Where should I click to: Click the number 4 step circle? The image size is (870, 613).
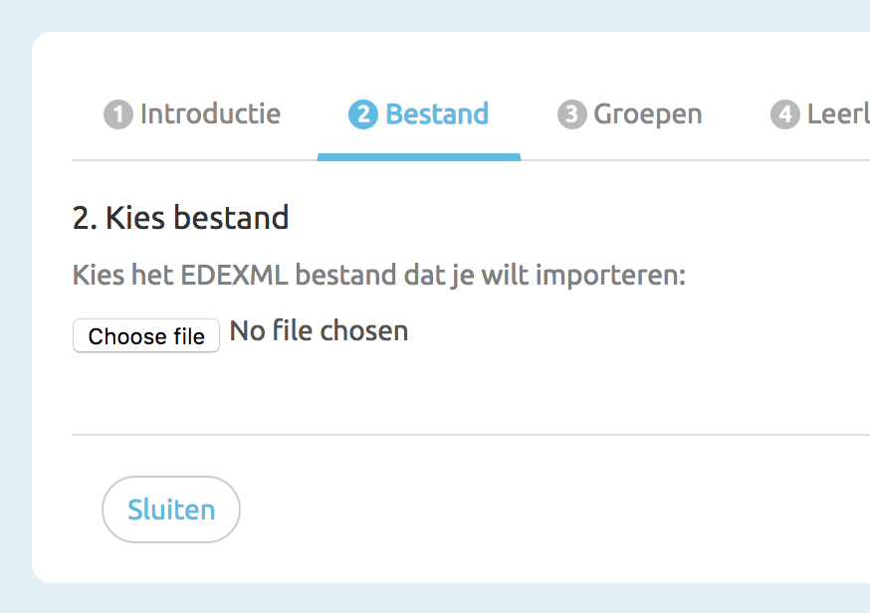[x=784, y=115]
